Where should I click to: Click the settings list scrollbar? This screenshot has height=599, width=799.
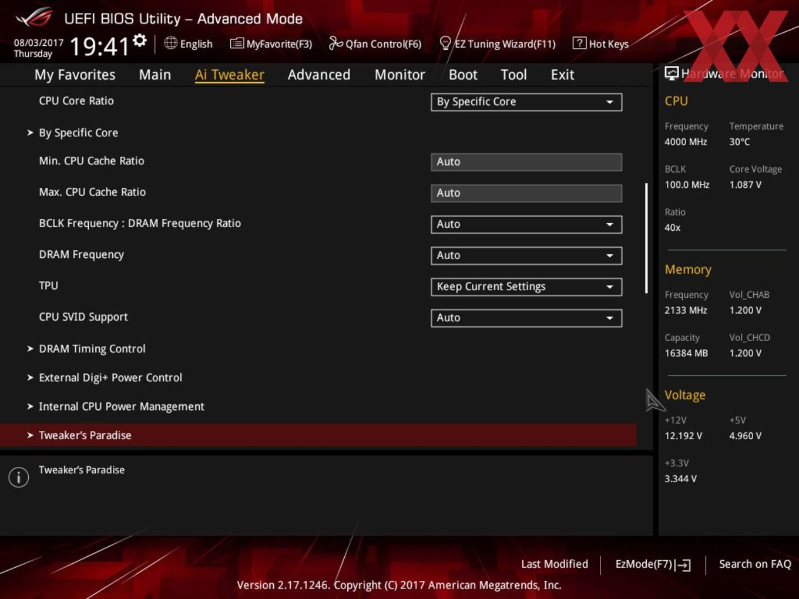point(646,238)
